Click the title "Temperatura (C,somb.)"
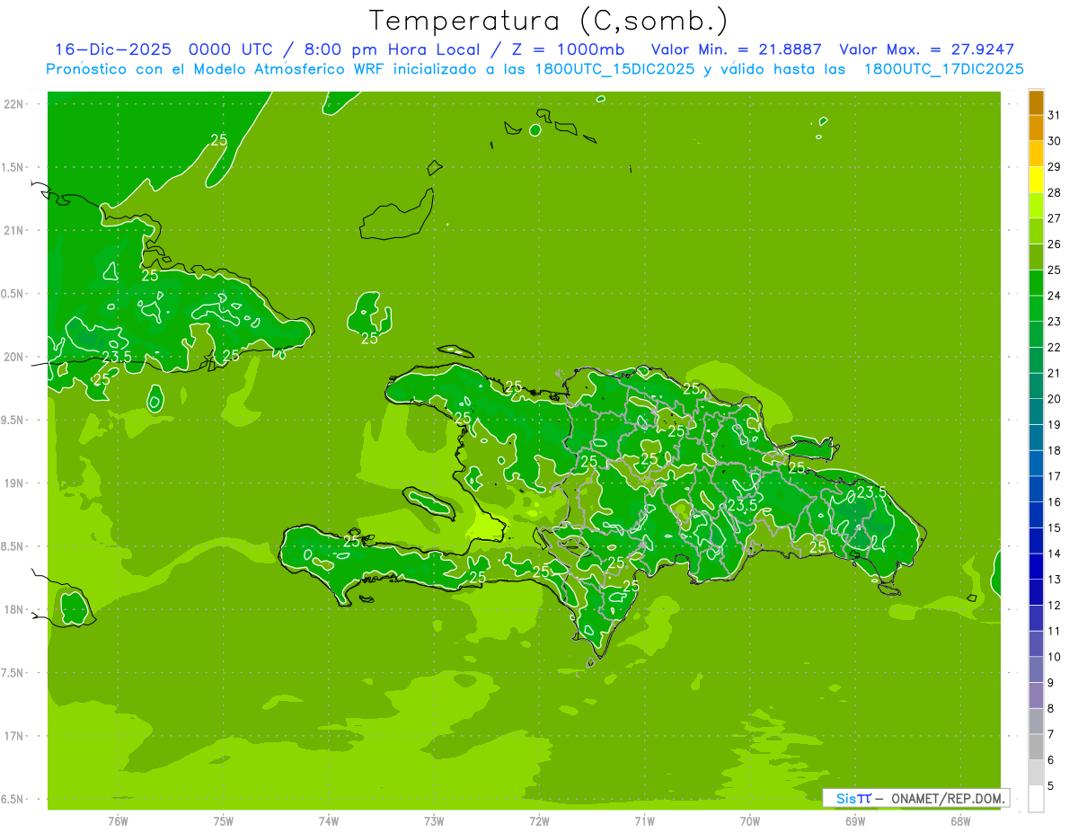Image resolution: width=1078 pixels, height=833 pixels. click(x=549, y=22)
